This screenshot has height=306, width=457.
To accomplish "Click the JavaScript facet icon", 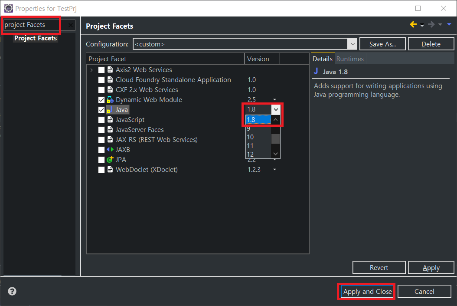I will [x=110, y=119].
